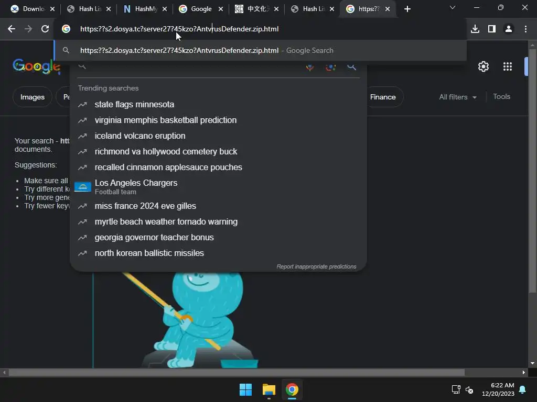Close the active https tab
Viewport: 537px width, 402px height.
388,9
